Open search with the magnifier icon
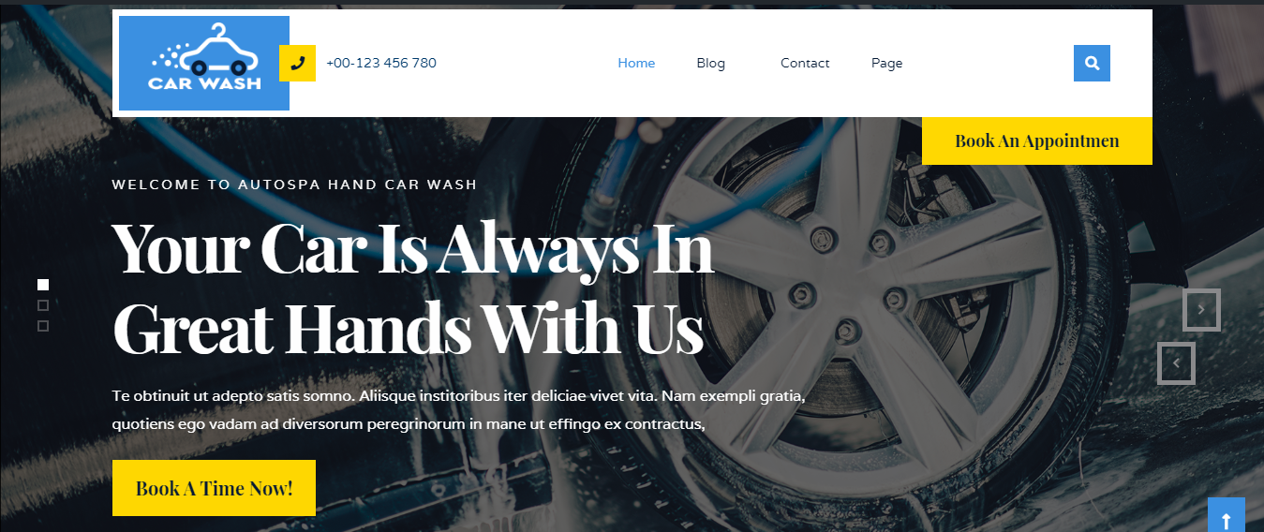The image size is (1264, 532). pyautogui.click(x=1092, y=63)
